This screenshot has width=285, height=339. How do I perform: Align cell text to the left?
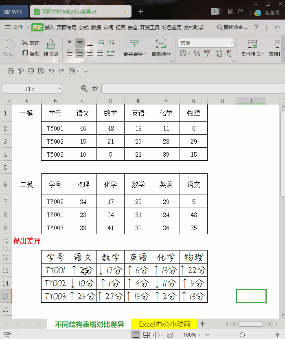pos(69,53)
